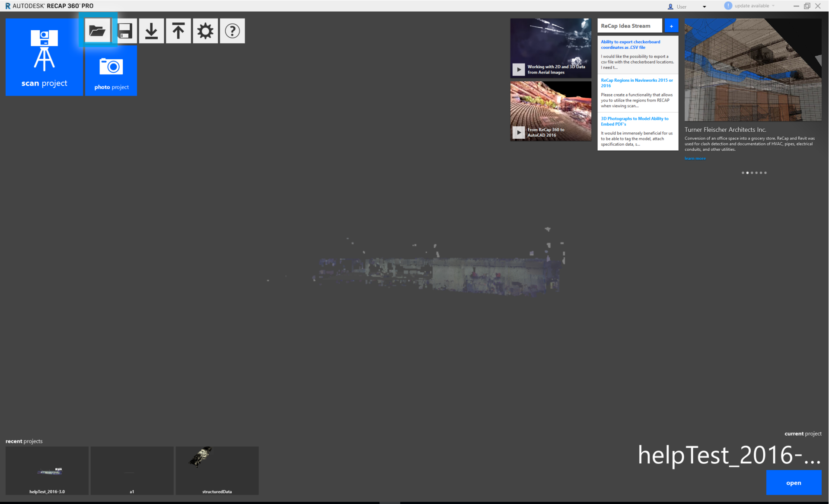Viewport: 829px width, 504px height.
Task: Click the Turner Fleischer Architects Inc. heading
Action: (x=725, y=130)
